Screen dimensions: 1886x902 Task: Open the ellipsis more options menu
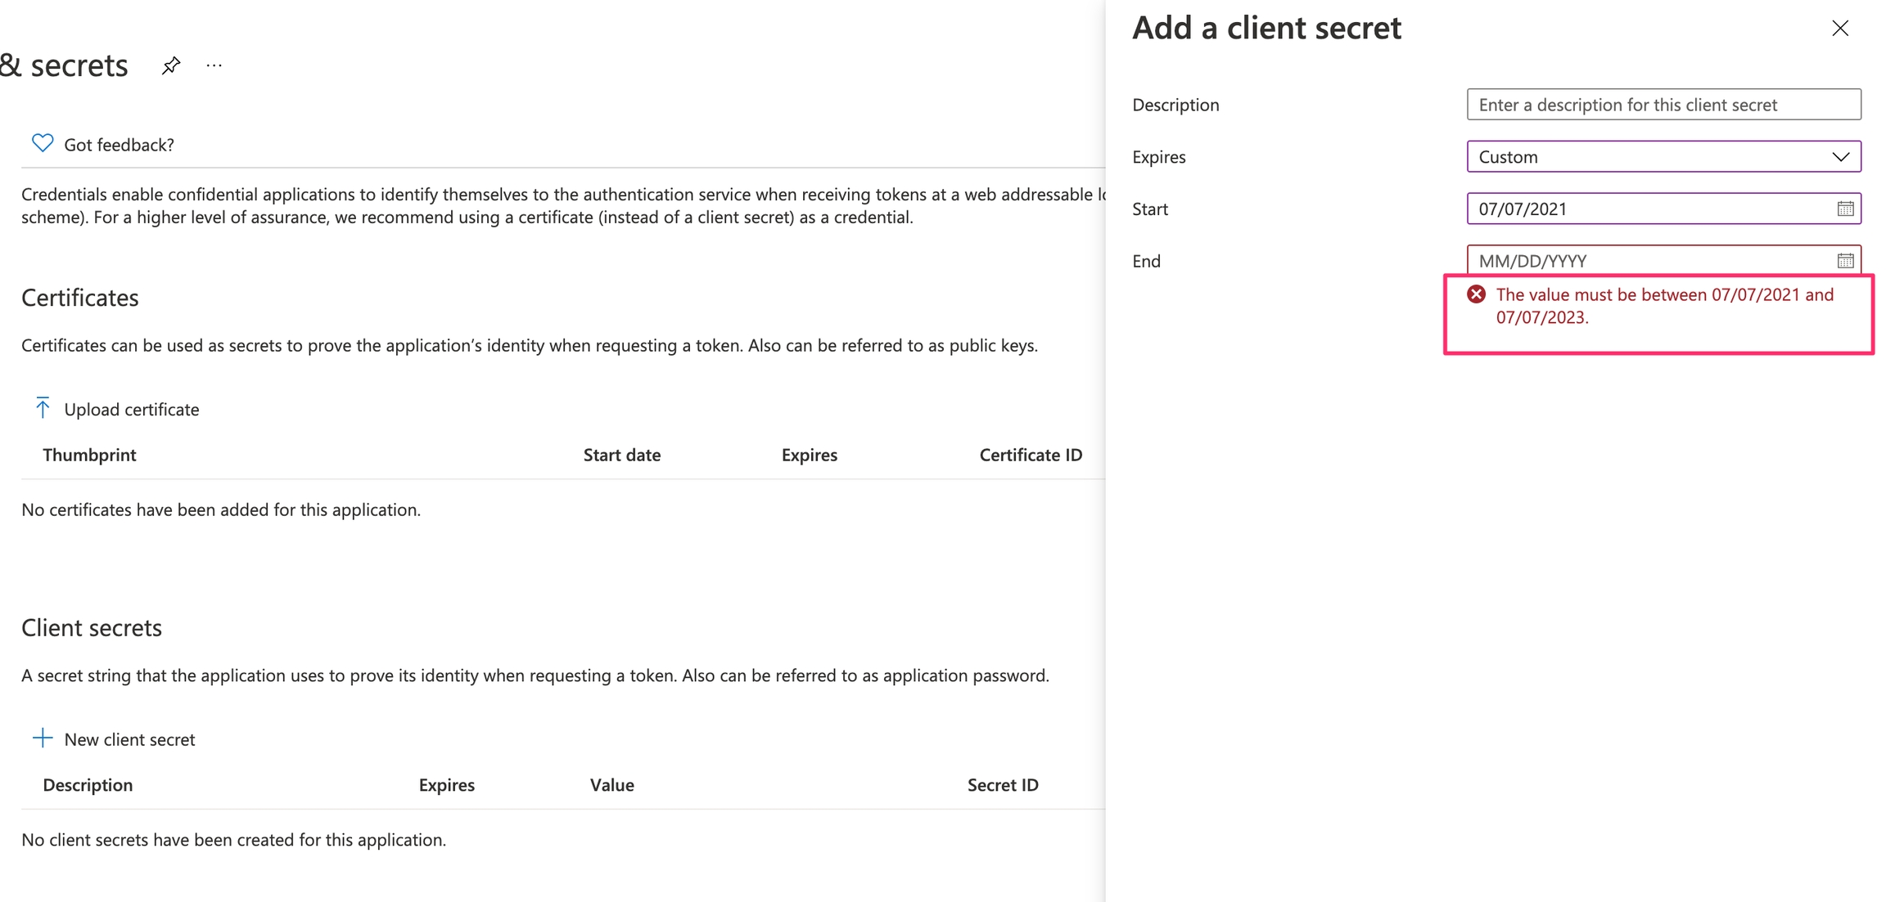[x=214, y=65]
